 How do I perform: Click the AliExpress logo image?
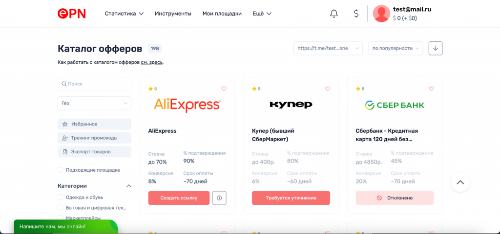point(187,105)
